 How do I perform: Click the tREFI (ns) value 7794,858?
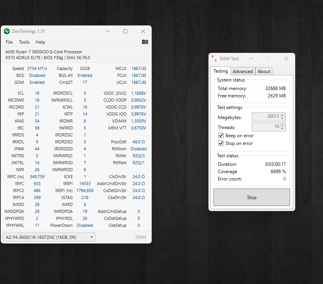(x=85, y=190)
